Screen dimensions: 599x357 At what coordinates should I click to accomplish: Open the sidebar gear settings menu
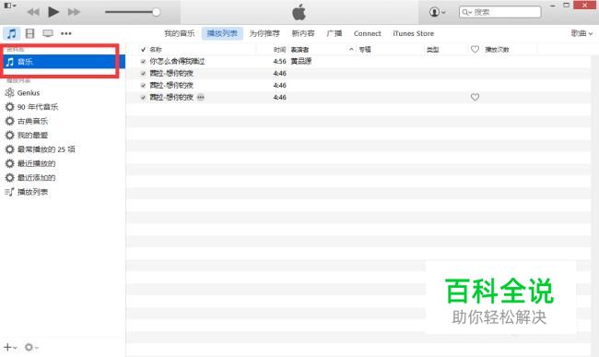[31, 347]
